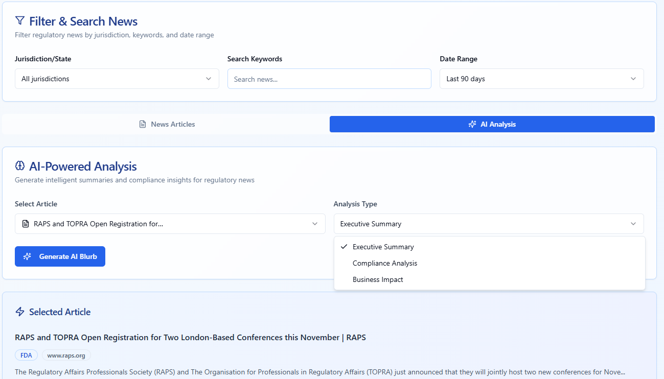664x379 pixels.
Task: Focus the Search Keywords input field
Action: [329, 79]
